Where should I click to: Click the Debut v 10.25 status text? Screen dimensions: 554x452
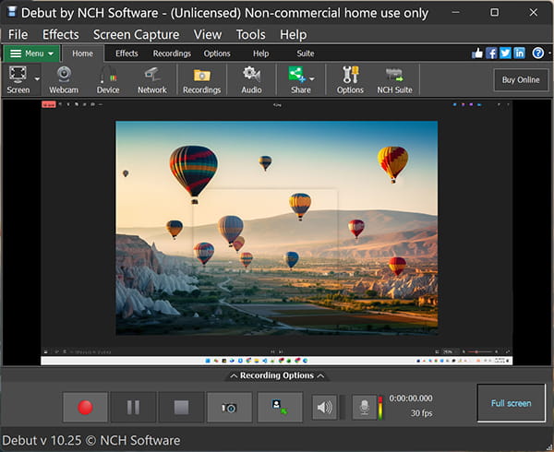pyautogui.click(x=91, y=440)
